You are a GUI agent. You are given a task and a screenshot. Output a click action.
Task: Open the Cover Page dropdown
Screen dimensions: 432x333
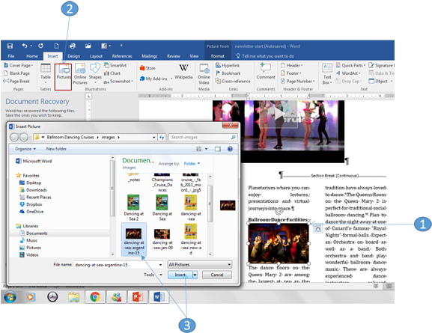[19, 65]
